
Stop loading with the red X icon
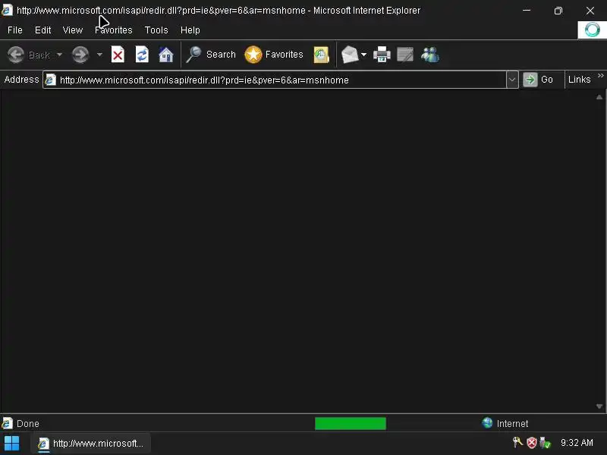tap(118, 55)
